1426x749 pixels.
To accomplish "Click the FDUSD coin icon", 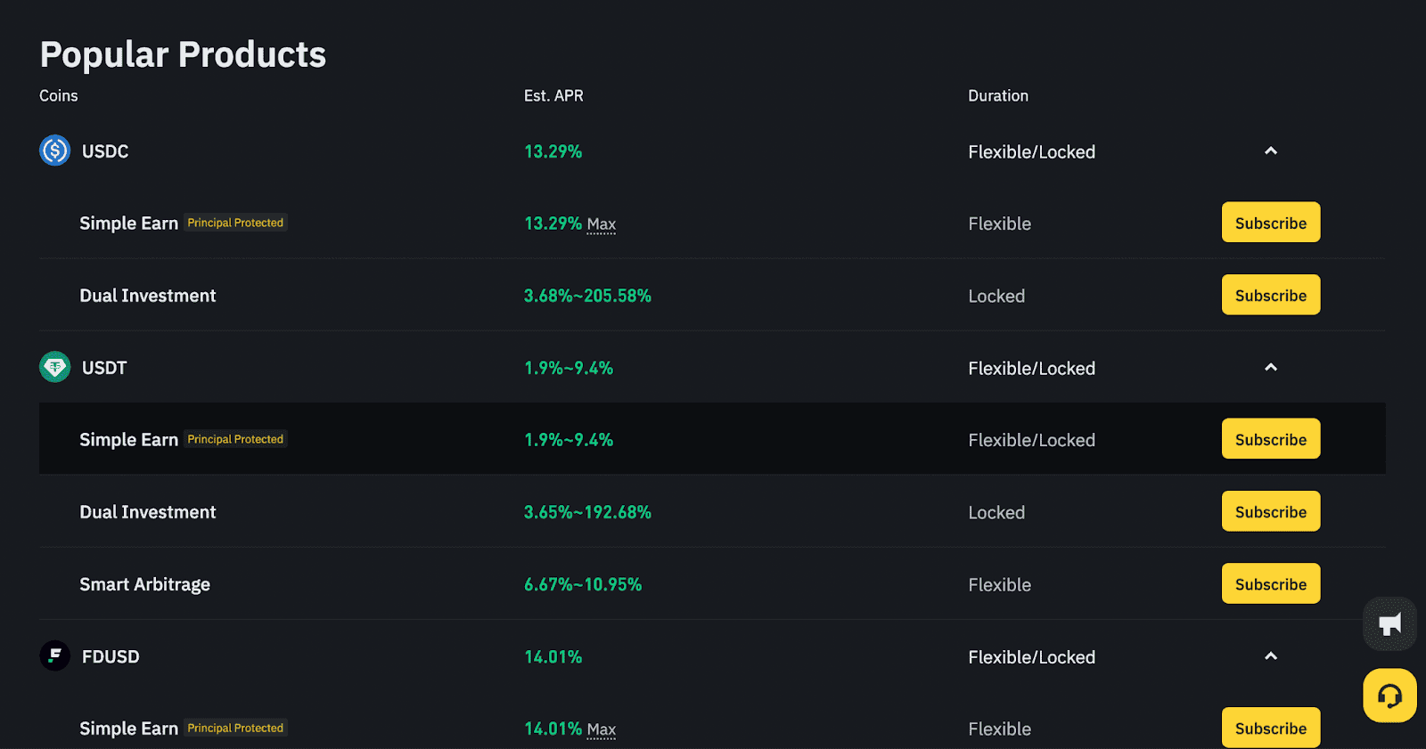I will (53, 655).
